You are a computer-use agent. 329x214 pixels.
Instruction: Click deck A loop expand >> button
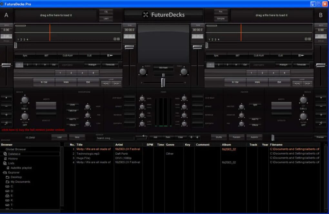tap(116, 84)
